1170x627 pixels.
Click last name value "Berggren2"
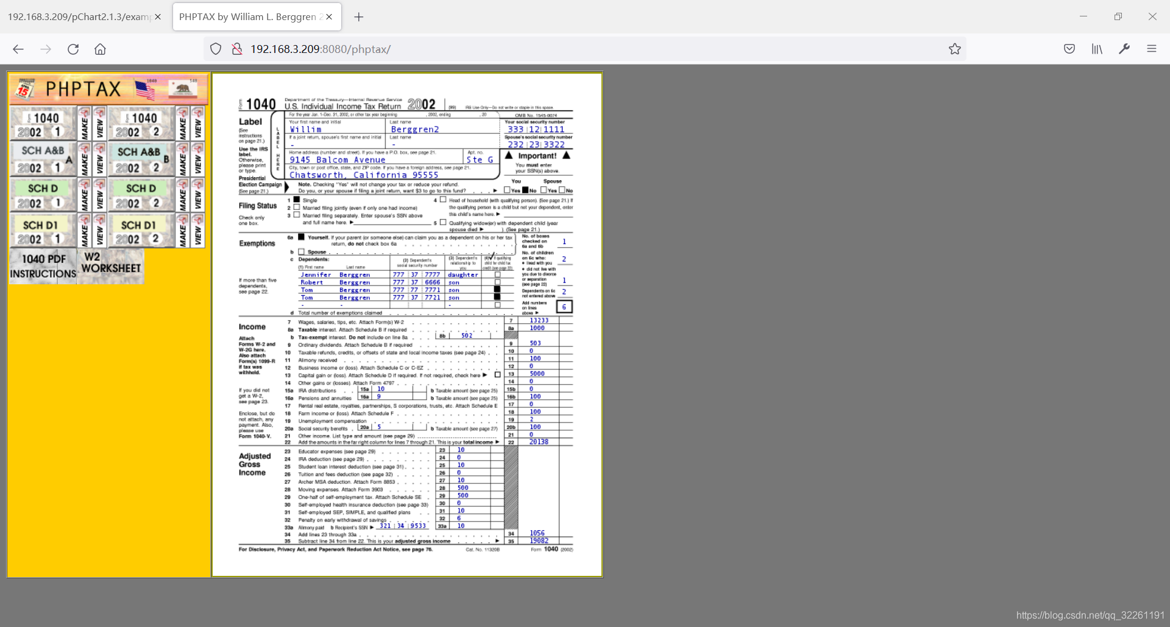415,130
